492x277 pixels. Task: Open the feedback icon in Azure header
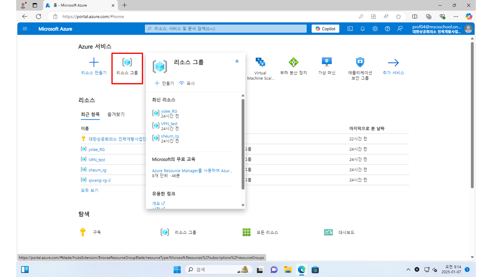400,29
